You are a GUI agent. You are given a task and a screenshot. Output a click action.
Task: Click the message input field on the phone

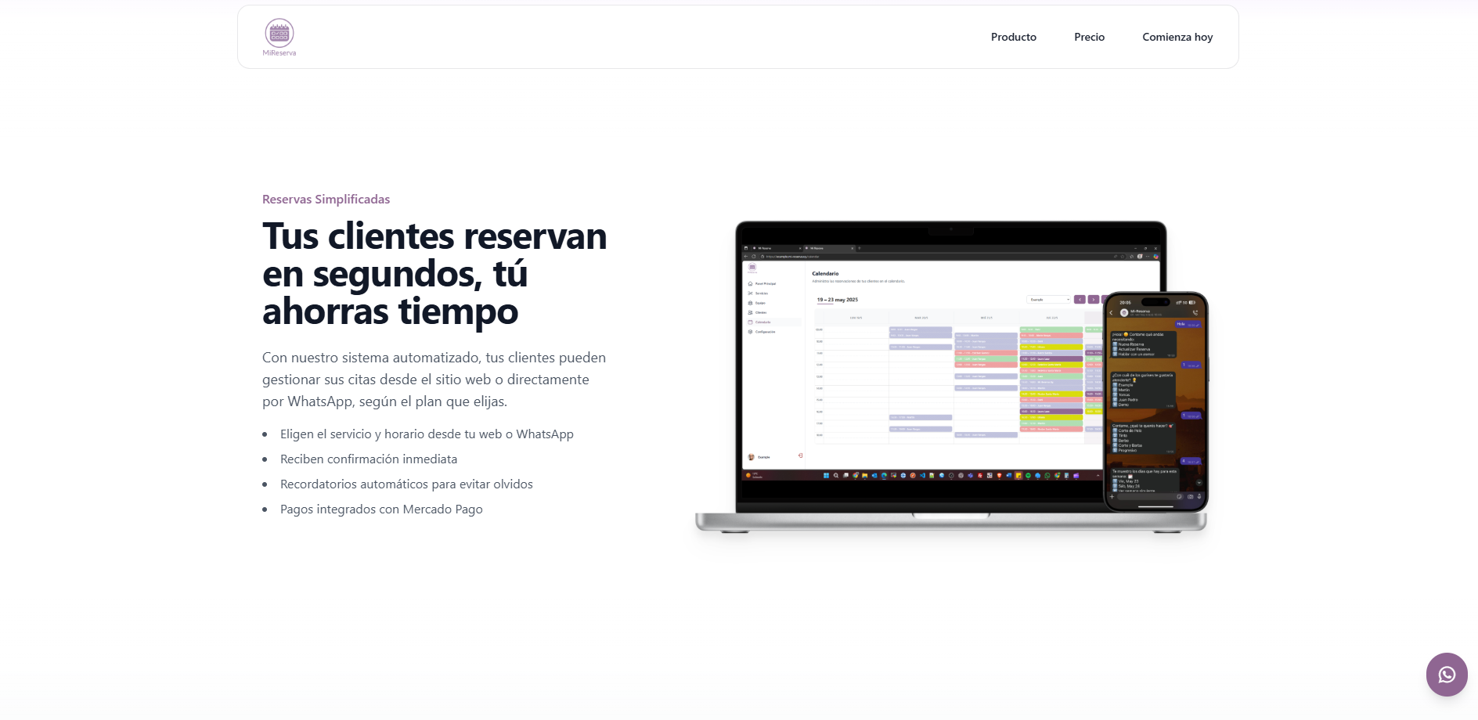1147,496
